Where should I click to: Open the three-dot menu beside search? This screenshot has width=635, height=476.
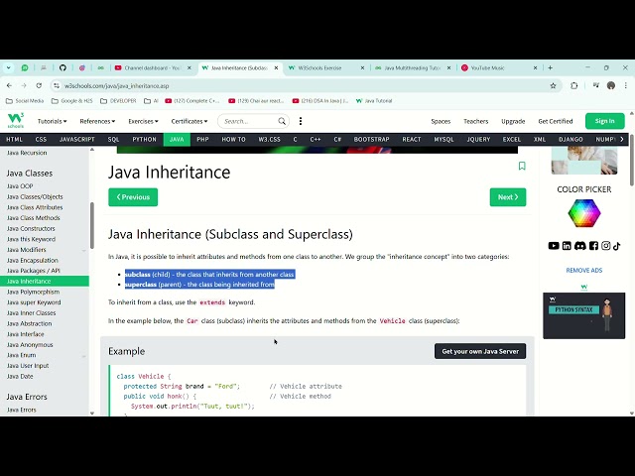(301, 121)
